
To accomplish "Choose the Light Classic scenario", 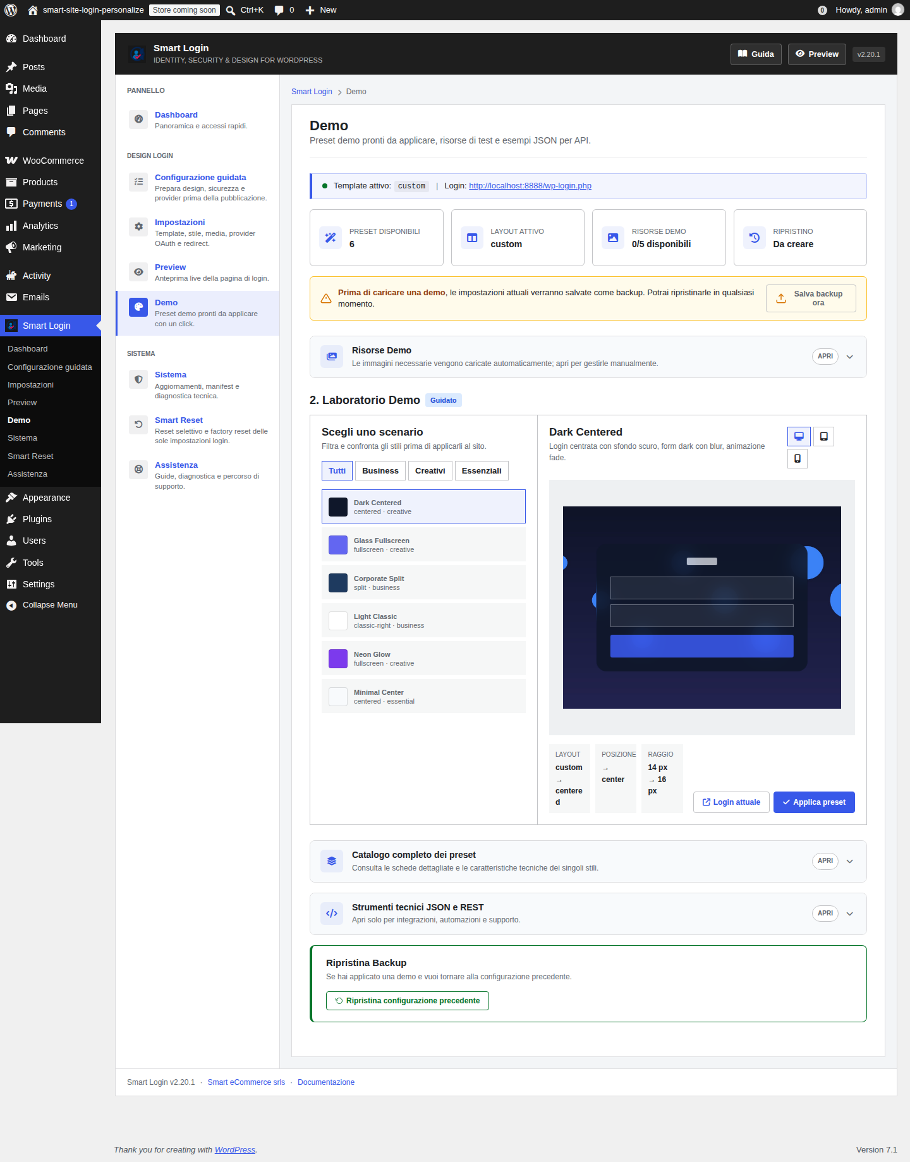I will 423,620.
